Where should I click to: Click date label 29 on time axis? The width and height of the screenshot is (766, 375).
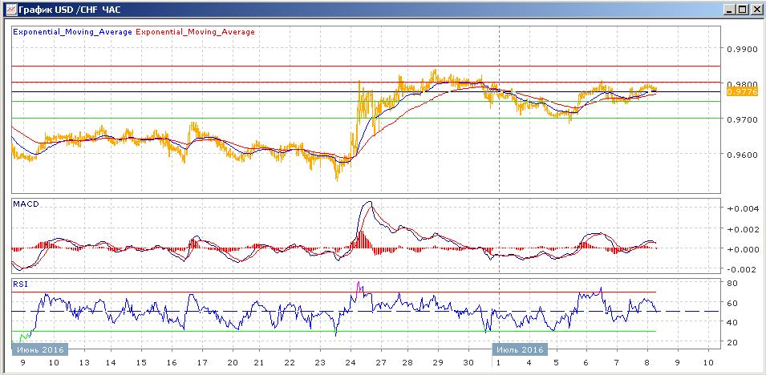438,363
